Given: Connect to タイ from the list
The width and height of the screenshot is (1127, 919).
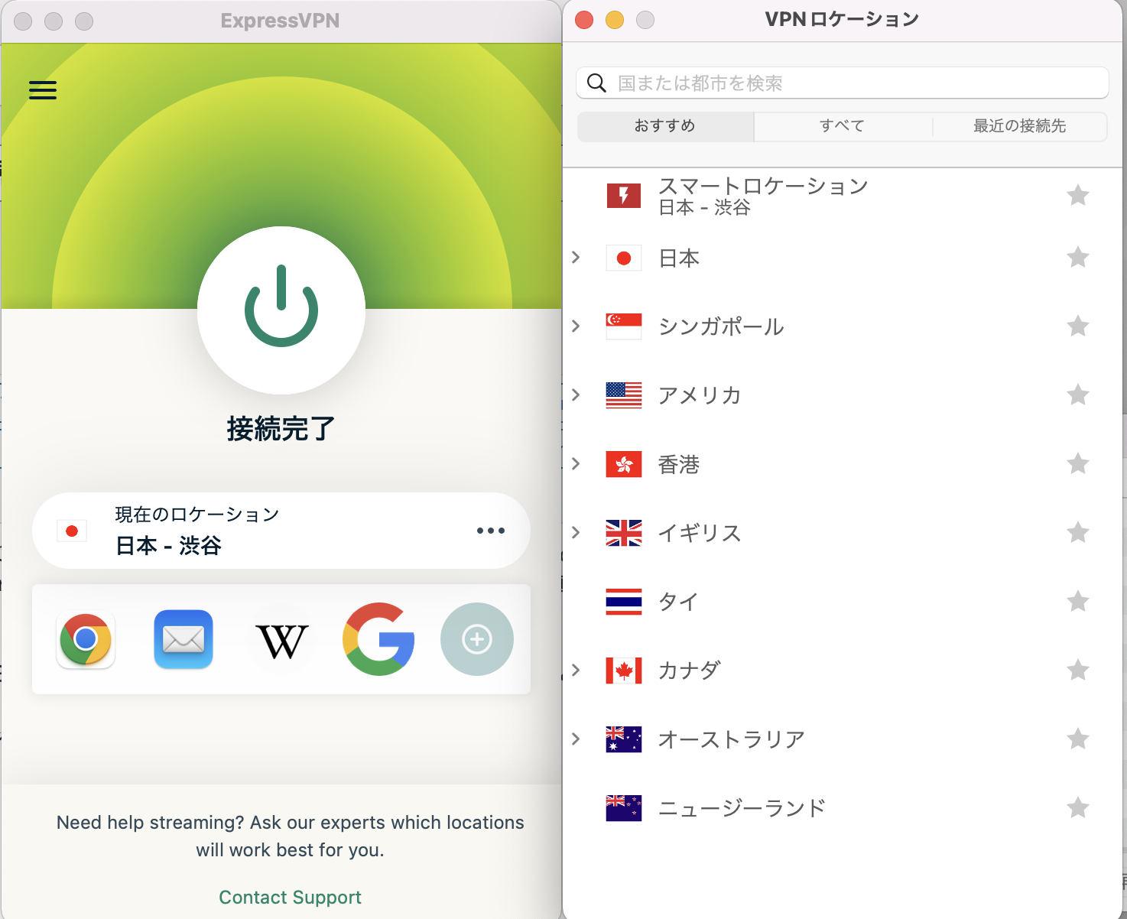Looking at the screenshot, I should [679, 602].
